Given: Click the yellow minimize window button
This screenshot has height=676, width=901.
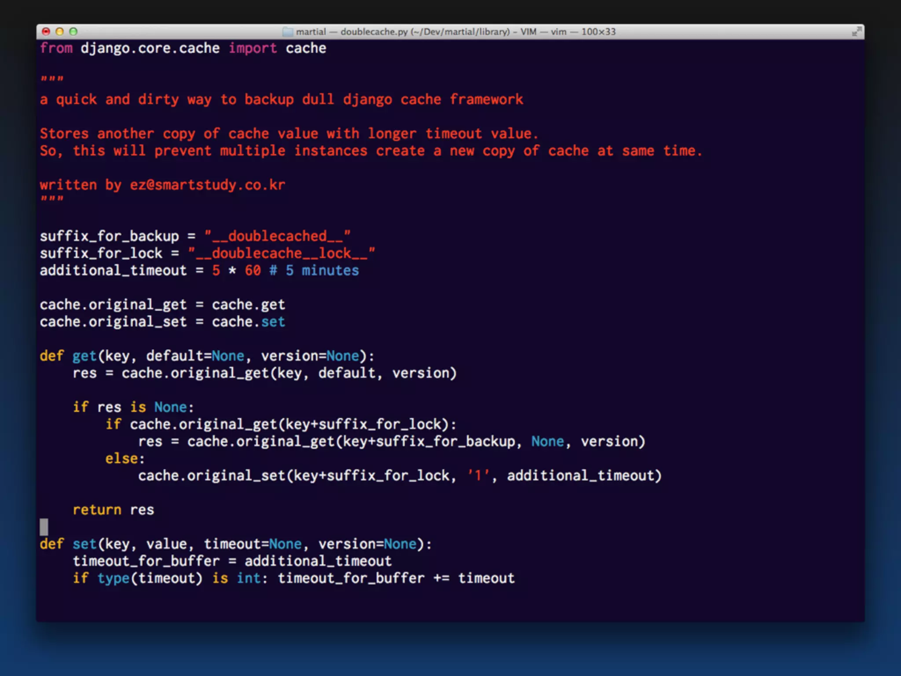Looking at the screenshot, I should 60,32.
